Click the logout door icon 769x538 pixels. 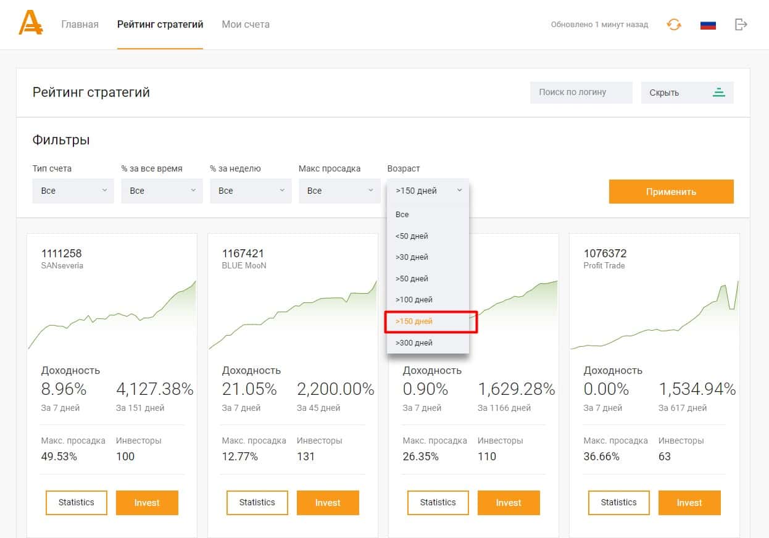click(x=741, y=25)
